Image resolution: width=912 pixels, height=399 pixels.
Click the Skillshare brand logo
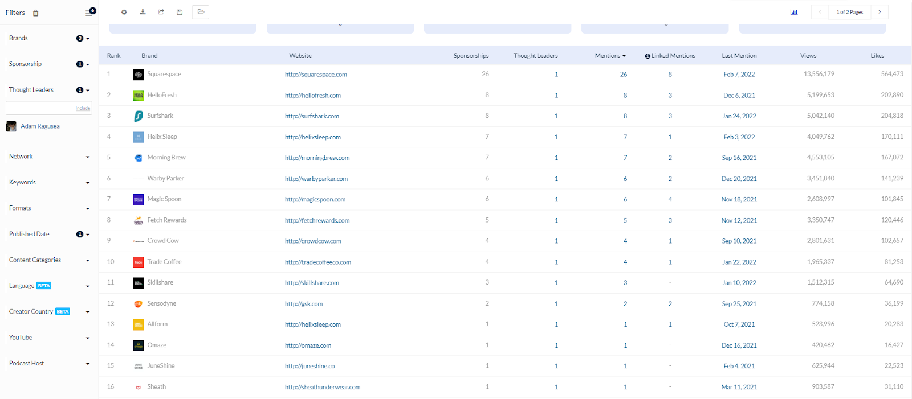pyautogui.click(x=138, y=283)
